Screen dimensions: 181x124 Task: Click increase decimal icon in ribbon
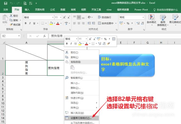138,23
